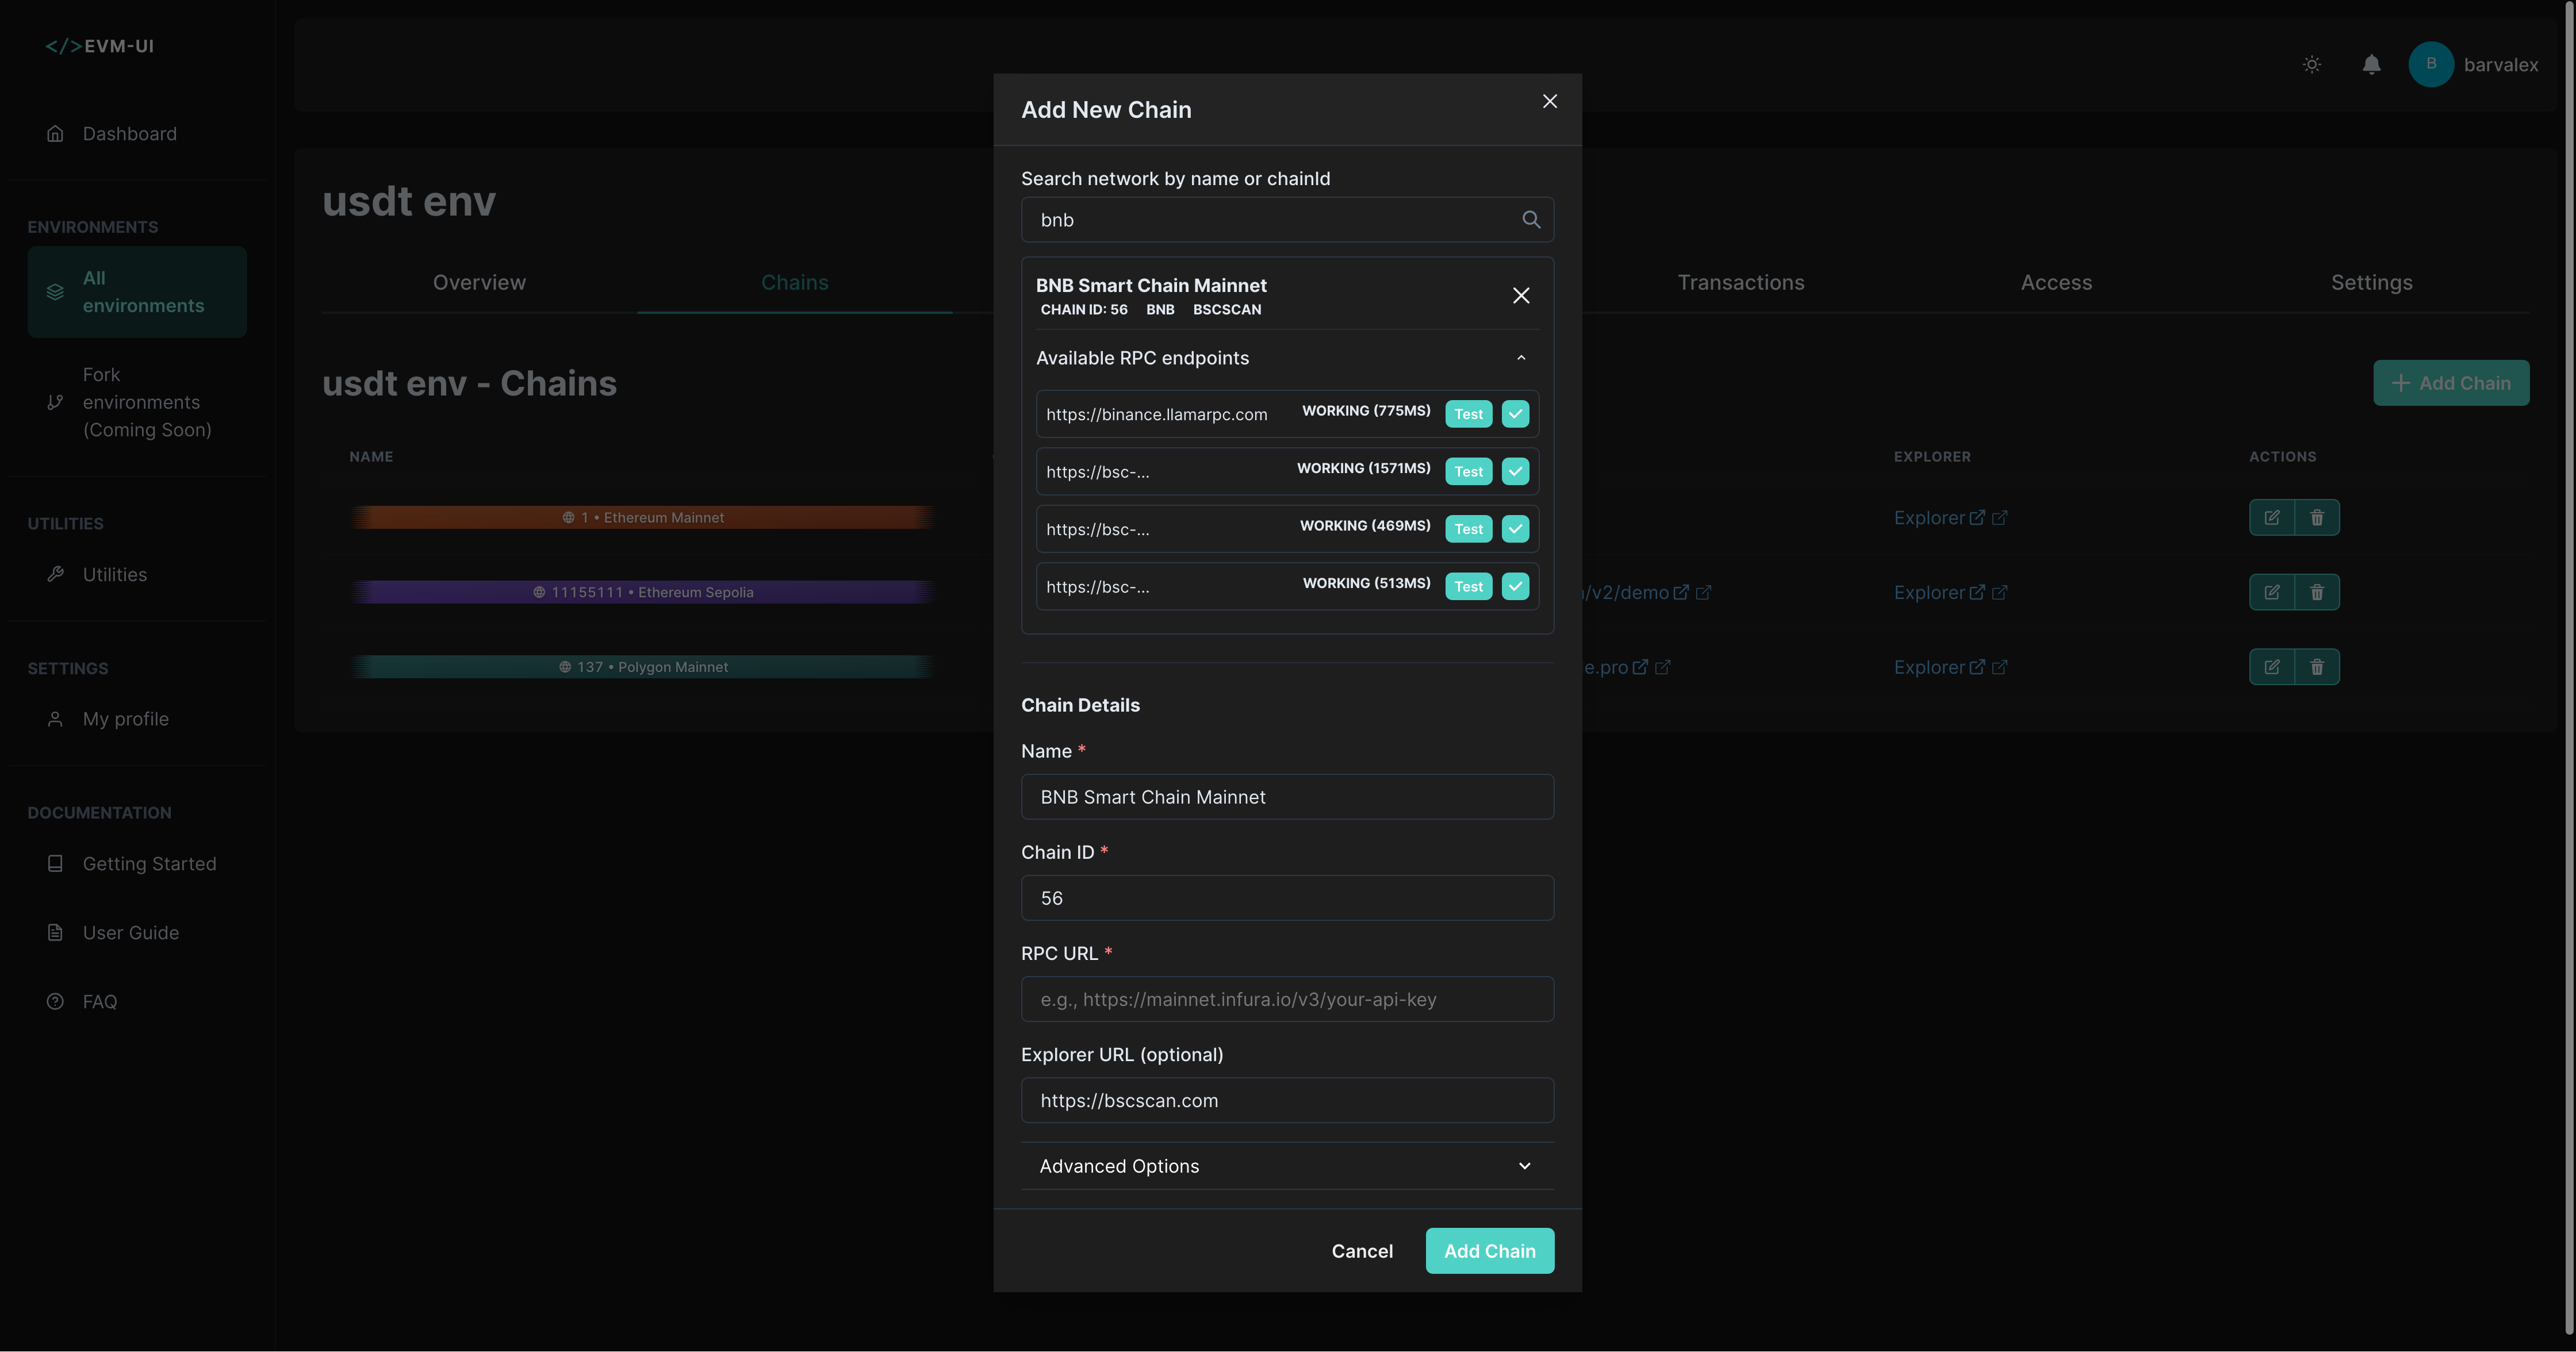This screenshot has width=2576, height=1352.
Task: Focus the network search field containing bnb
Action: point(1287,220)
